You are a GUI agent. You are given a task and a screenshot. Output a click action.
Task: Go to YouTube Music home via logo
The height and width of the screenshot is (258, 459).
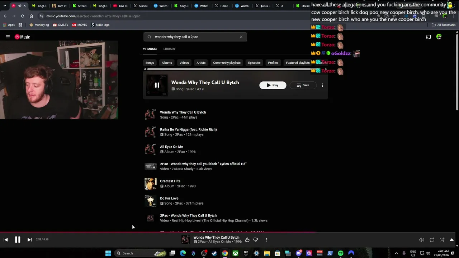click(22, 37)
